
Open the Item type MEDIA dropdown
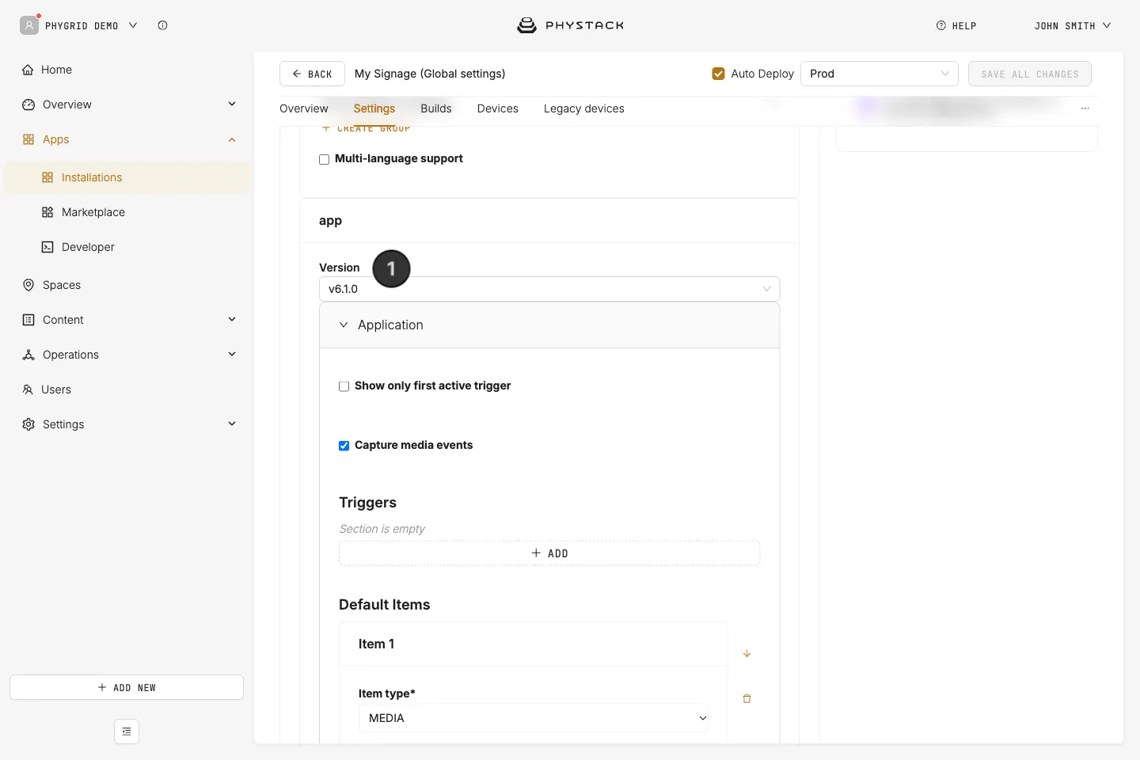[x=534, y=718]
